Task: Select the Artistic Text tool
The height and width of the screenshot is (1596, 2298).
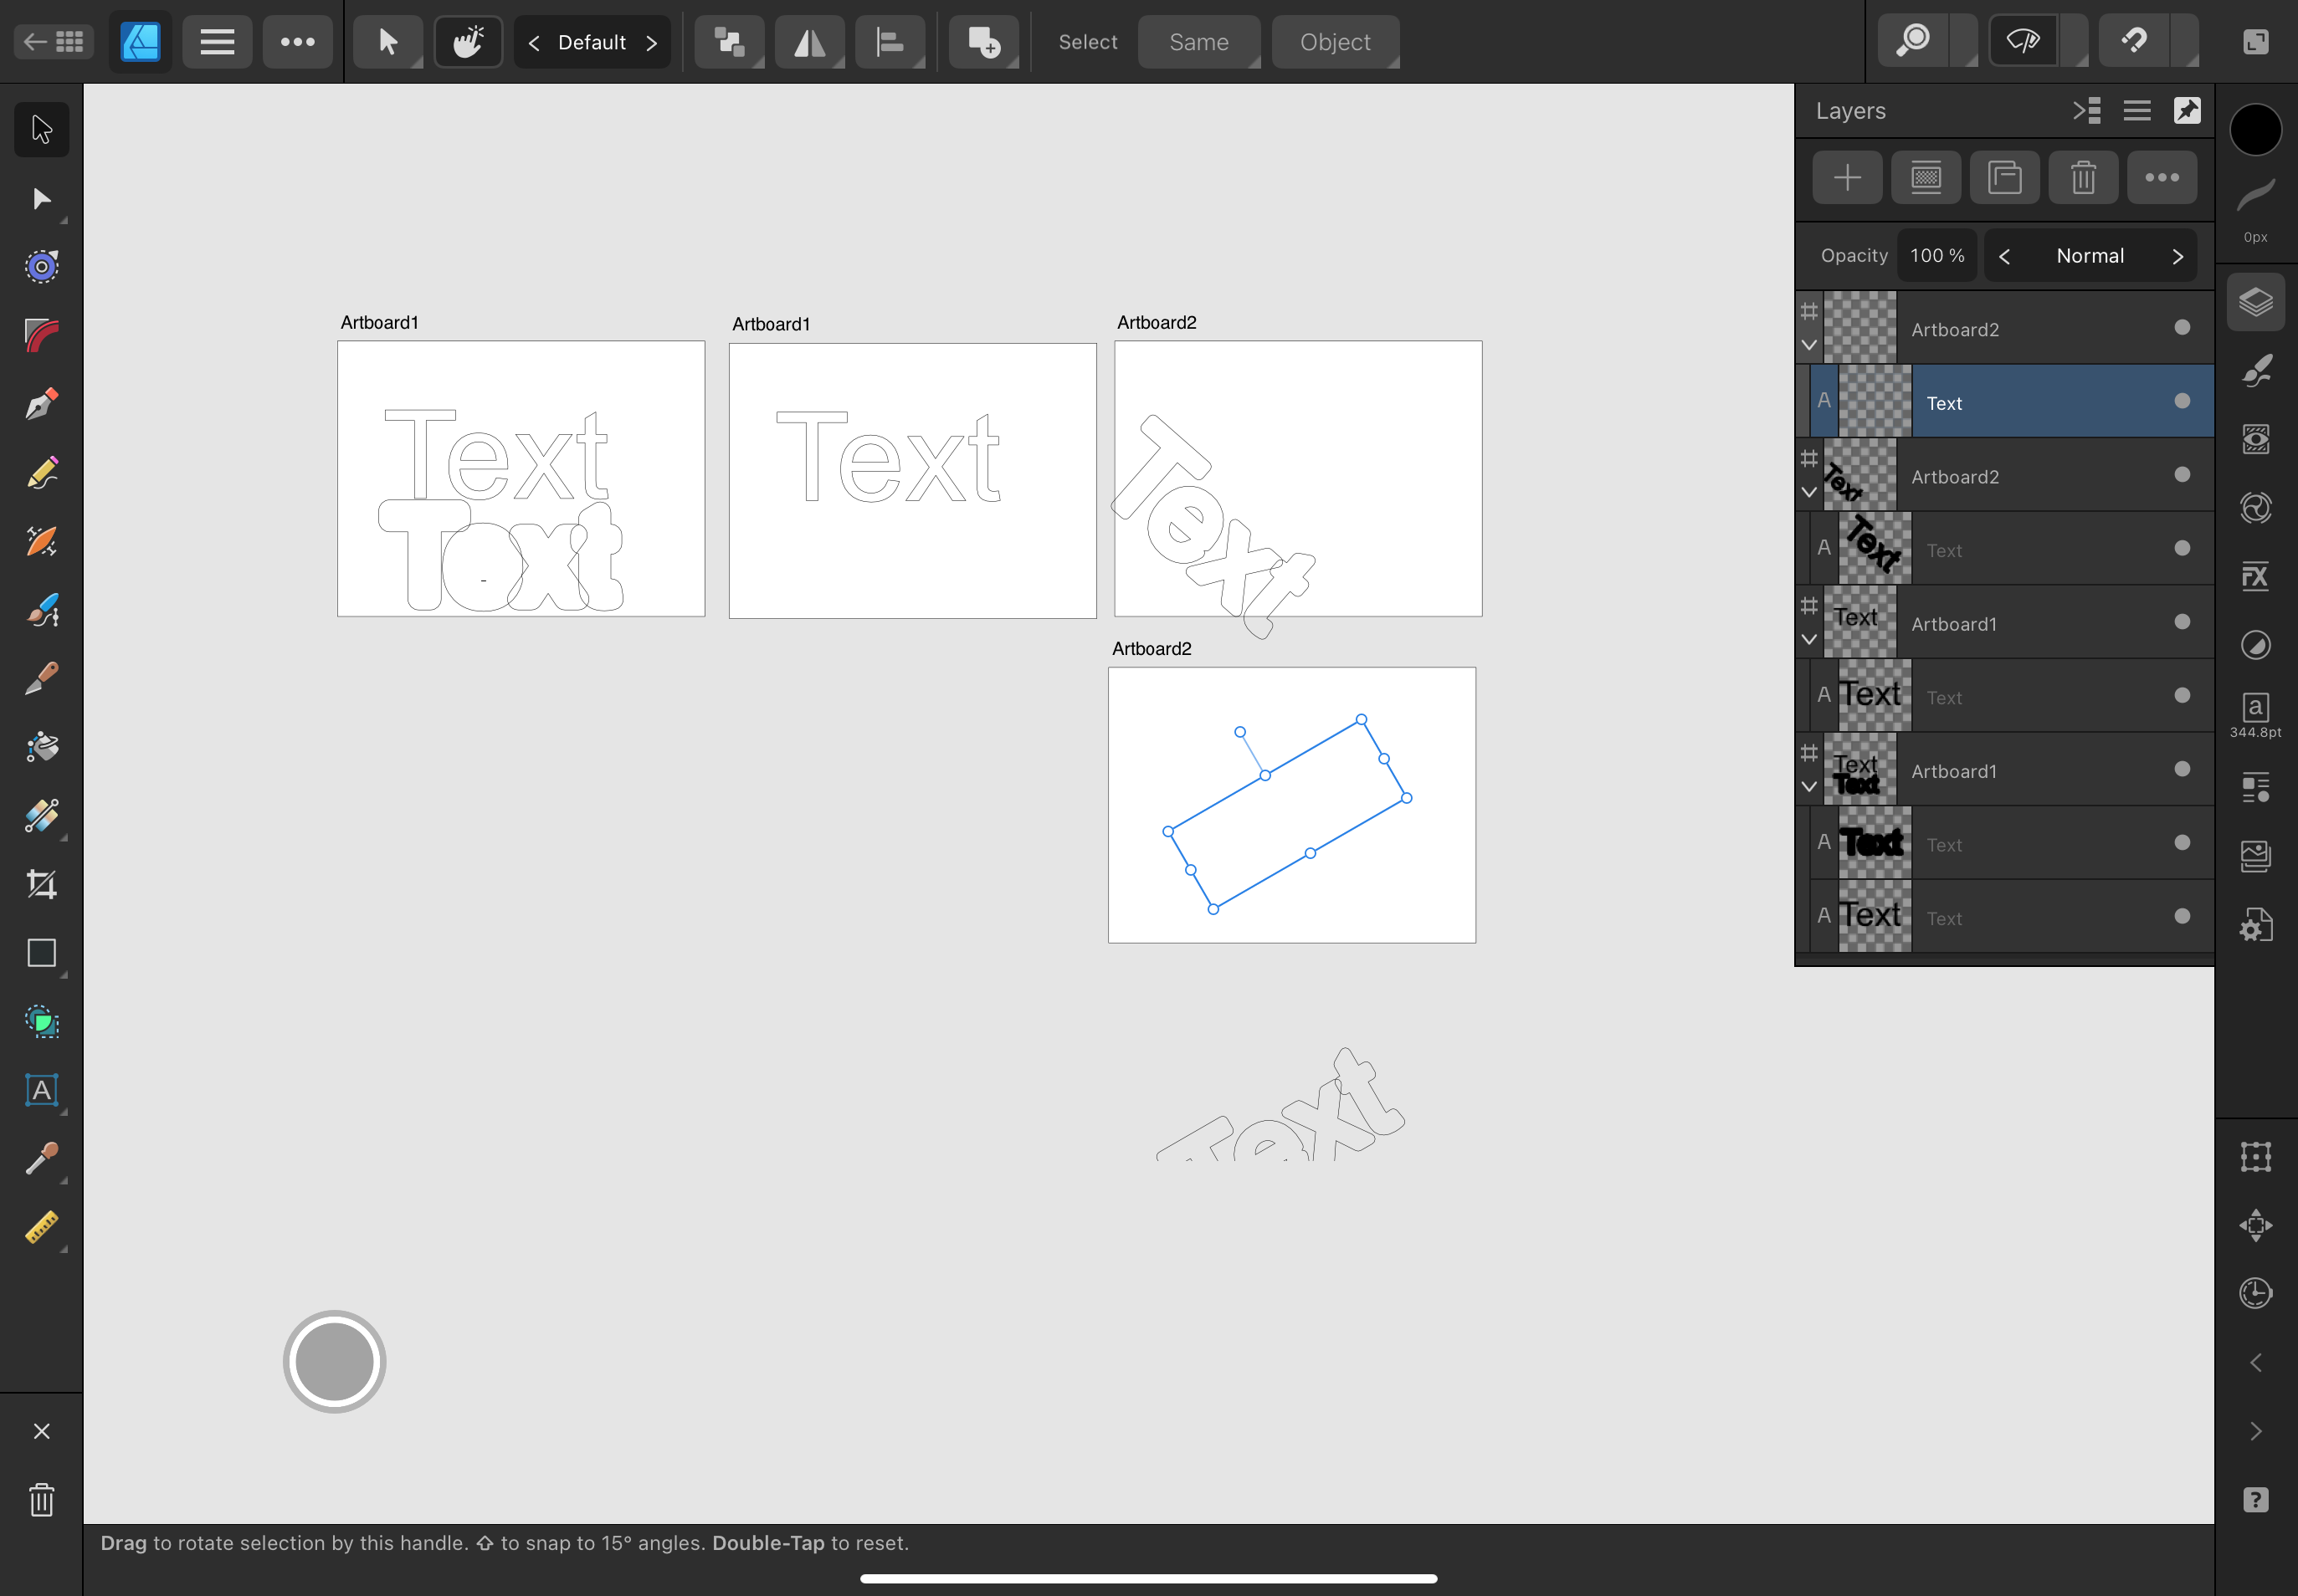Action: [41, 1090]
